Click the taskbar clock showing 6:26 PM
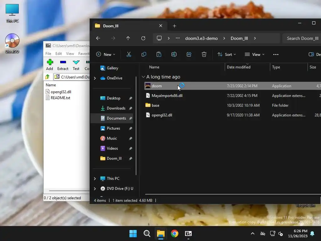Image resolution: width=321 pixels, height=241 pixels. coord(298,233)
